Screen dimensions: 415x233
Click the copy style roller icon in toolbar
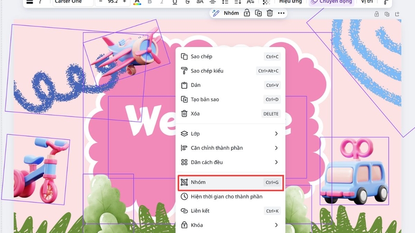tap(386, 3)
